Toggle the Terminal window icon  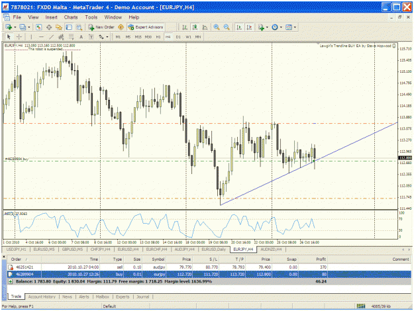click(69, 27)
